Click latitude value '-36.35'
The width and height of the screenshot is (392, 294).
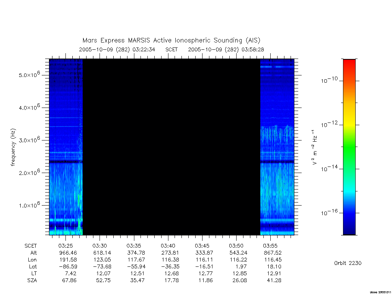[x=170, y=266]
